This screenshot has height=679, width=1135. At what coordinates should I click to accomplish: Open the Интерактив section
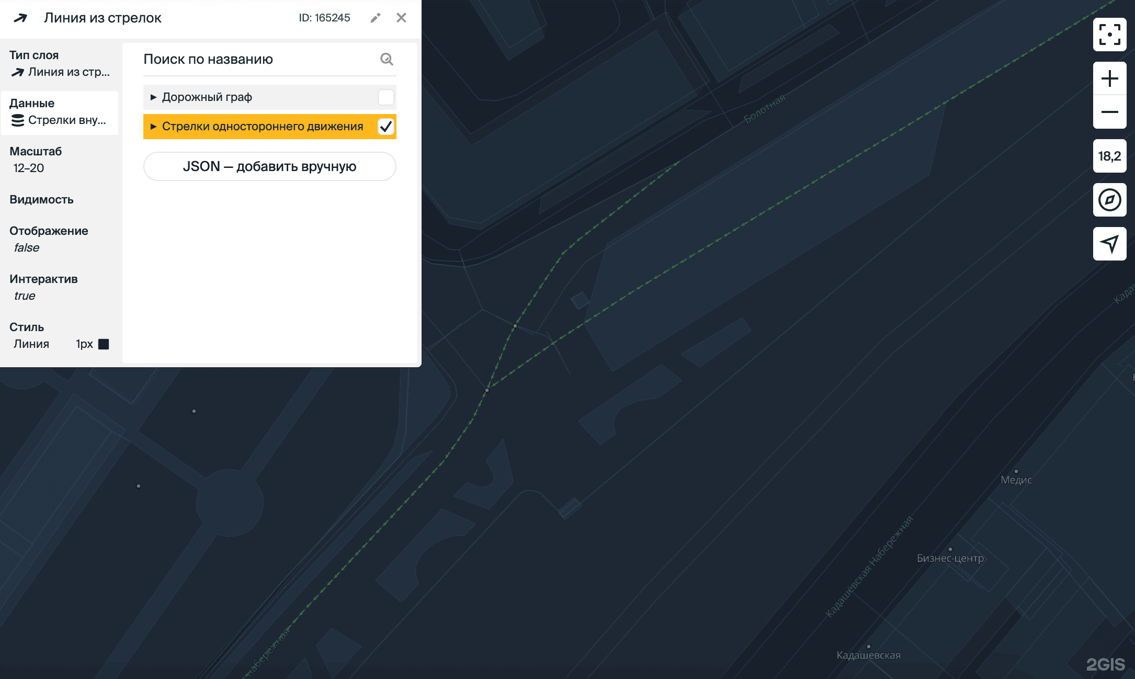click(x=60, y=287)
